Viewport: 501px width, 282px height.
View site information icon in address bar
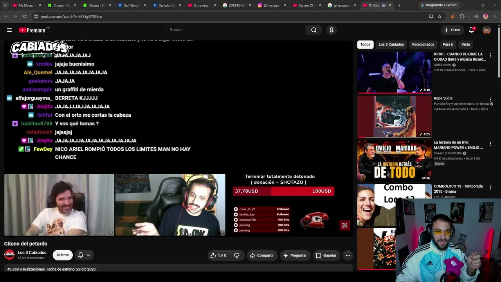click(x=36, y=16)
